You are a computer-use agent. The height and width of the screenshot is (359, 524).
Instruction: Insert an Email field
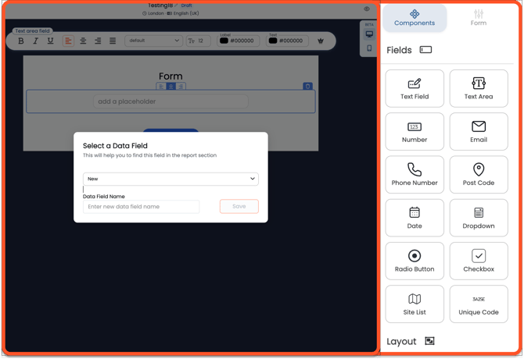(x=478, y=131)
